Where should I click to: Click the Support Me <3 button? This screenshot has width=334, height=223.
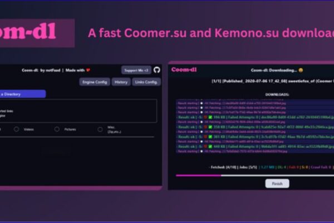(136, 70)
